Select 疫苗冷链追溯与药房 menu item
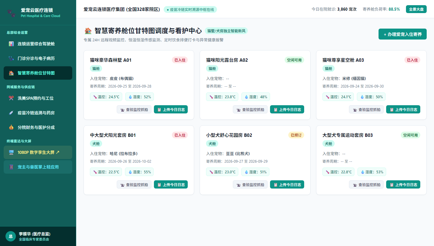Viewport: 434px width, 246px height. [38, 113]
